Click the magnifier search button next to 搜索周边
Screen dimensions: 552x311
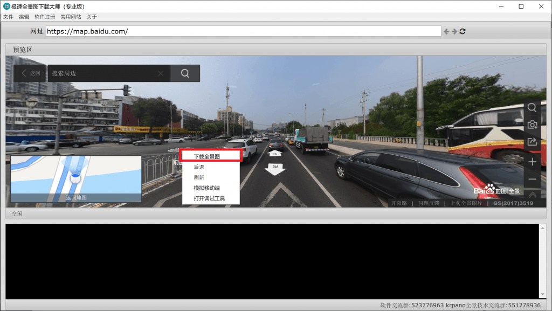point(185,73)
